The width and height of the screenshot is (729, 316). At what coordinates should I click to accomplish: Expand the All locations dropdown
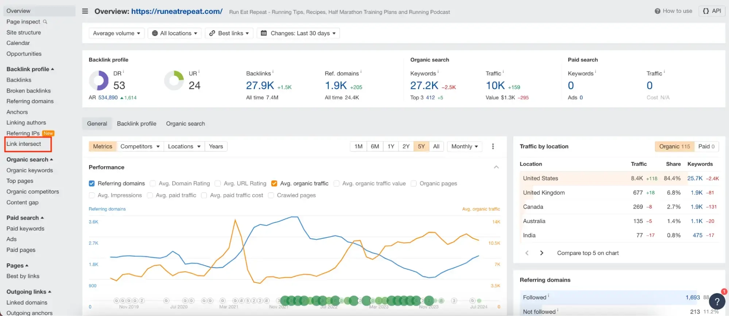pyautogui.click(x=174, y=34)
